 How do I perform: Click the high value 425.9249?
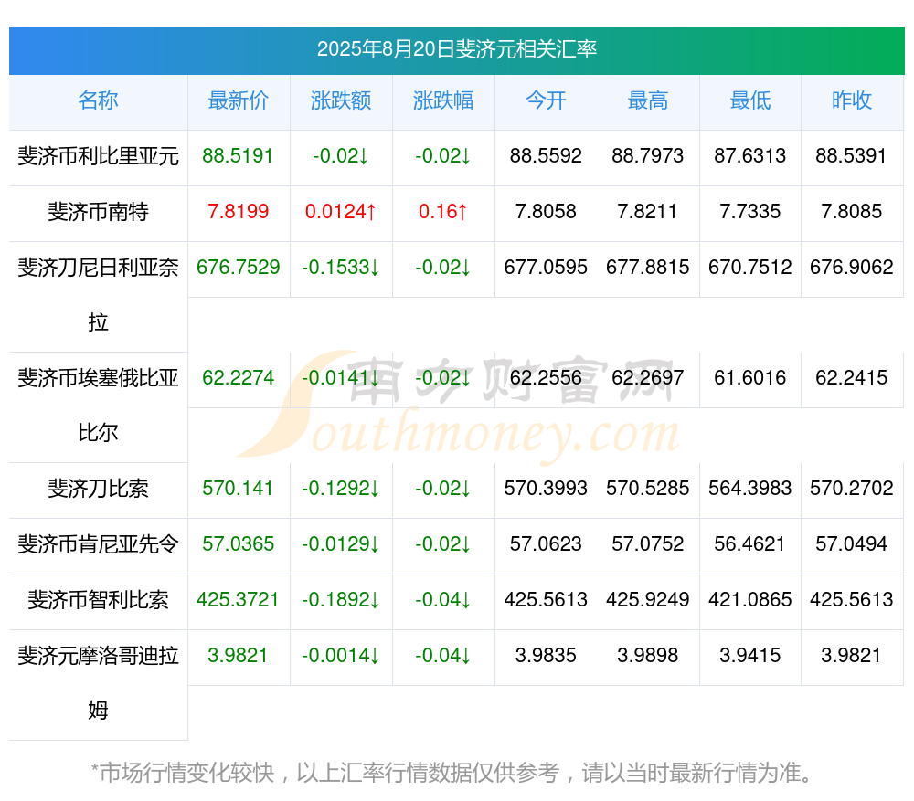coord(648,599)
